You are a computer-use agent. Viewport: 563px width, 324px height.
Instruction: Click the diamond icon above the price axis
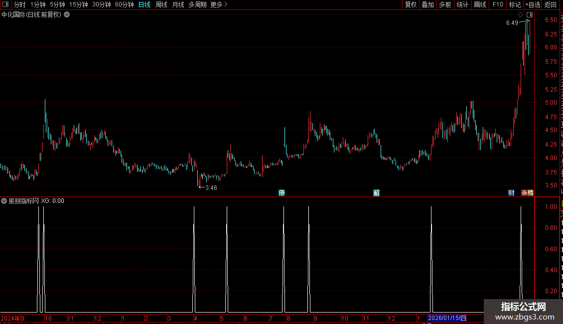(520, 15)
